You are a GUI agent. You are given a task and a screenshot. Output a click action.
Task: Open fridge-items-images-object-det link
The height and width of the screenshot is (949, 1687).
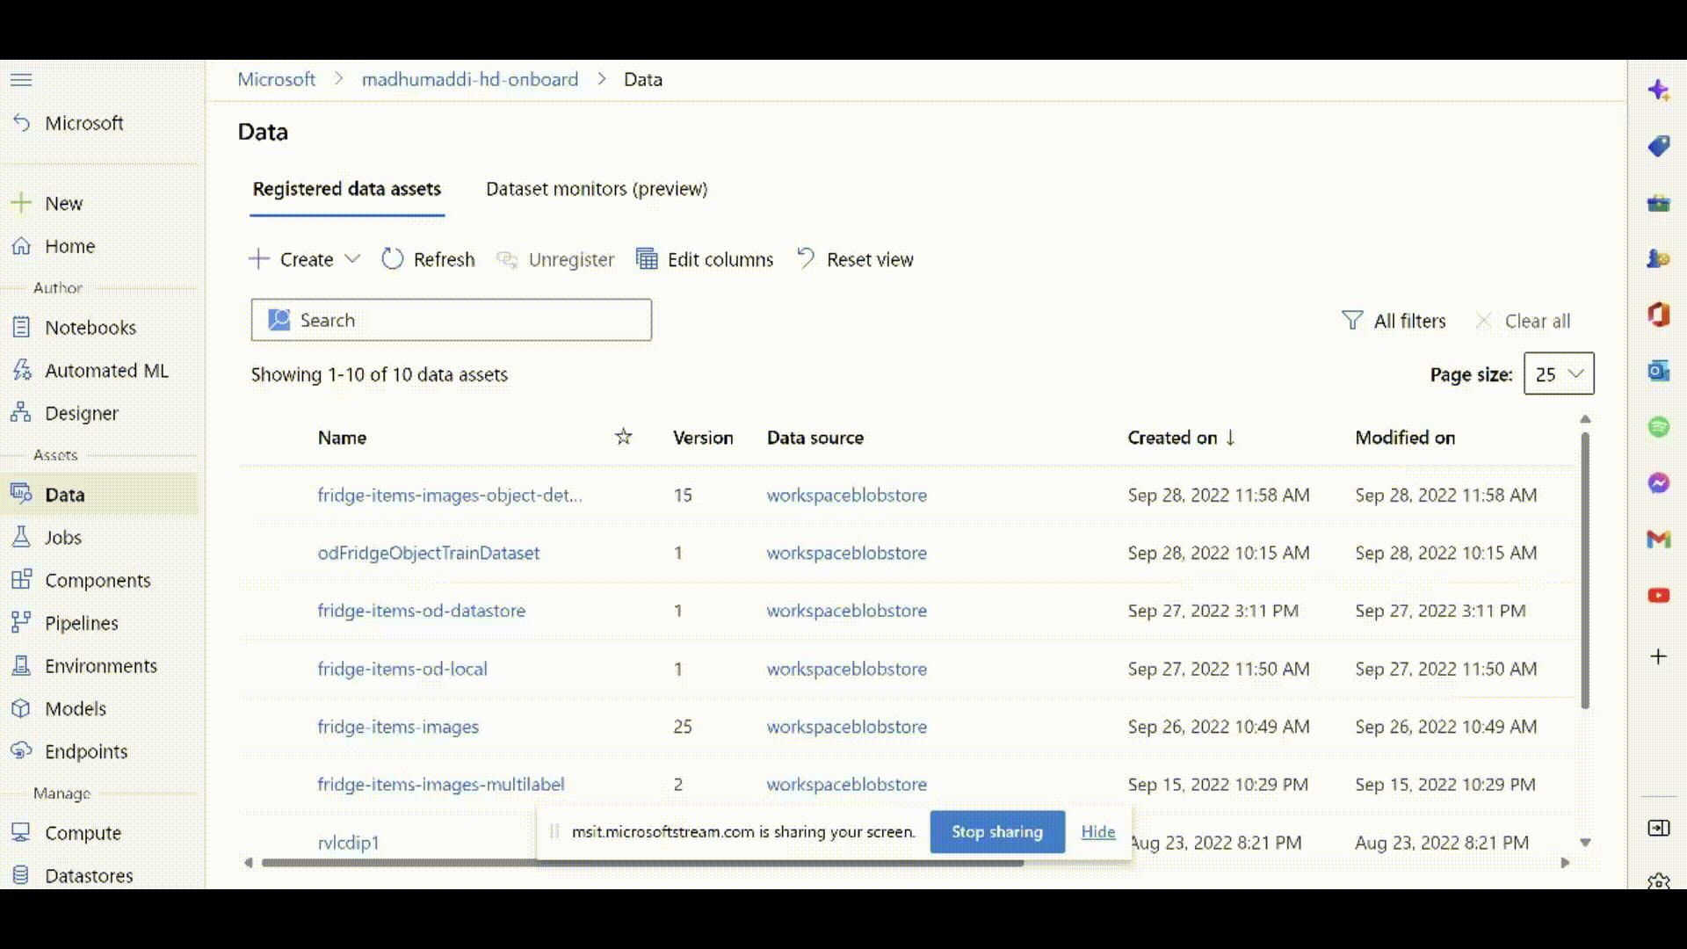[x=450, y=495]
